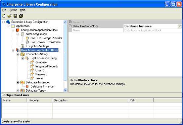Sort errors by the Property column header

pyautogui.click(x=40, y=100)
